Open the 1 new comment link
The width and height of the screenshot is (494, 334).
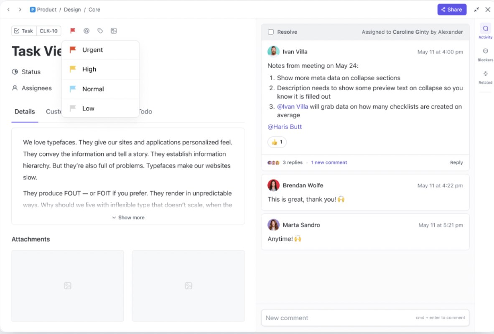pos(329,162)
